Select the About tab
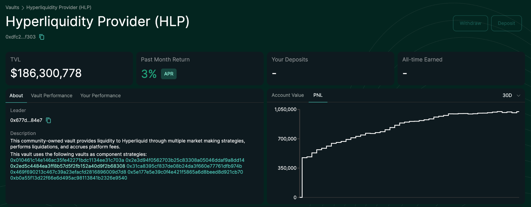The width and height of the screenshot is (531, 207). [16, 95]
